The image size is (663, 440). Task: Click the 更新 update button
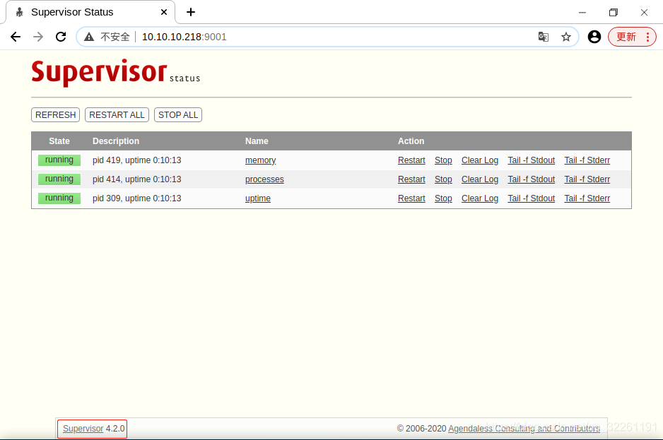[632, 37]
